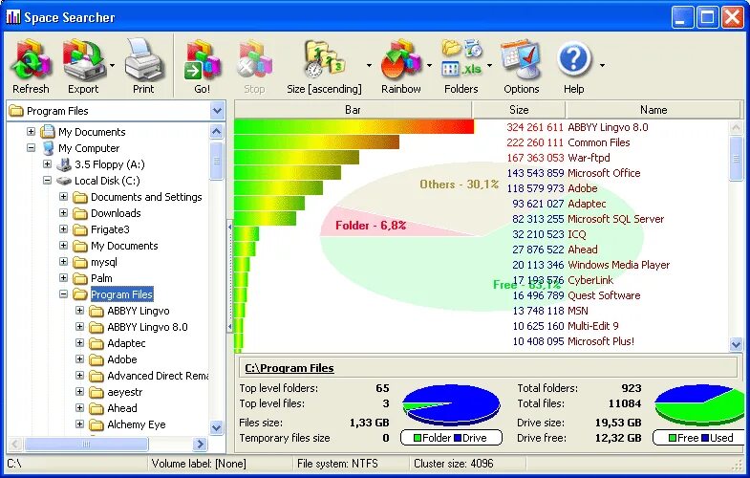Click the Local Disk (C:) drive icon
The image size is (750, 478).
(x=64, y=181)
